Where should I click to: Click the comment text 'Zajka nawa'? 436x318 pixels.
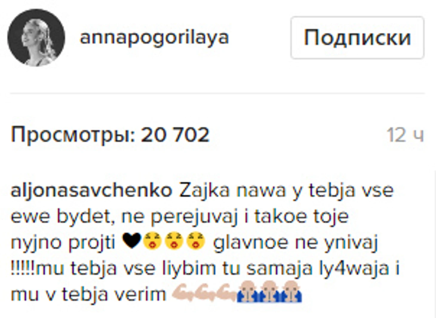(232, 190)
